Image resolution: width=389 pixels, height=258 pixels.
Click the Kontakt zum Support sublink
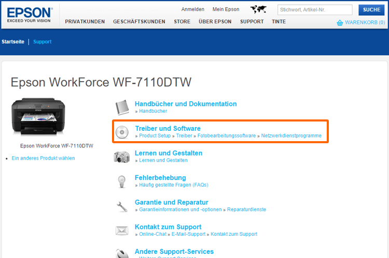pyautogui.click(x=234, y=234)
